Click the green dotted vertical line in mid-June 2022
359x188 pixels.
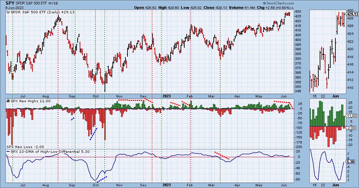coord(13,96)
